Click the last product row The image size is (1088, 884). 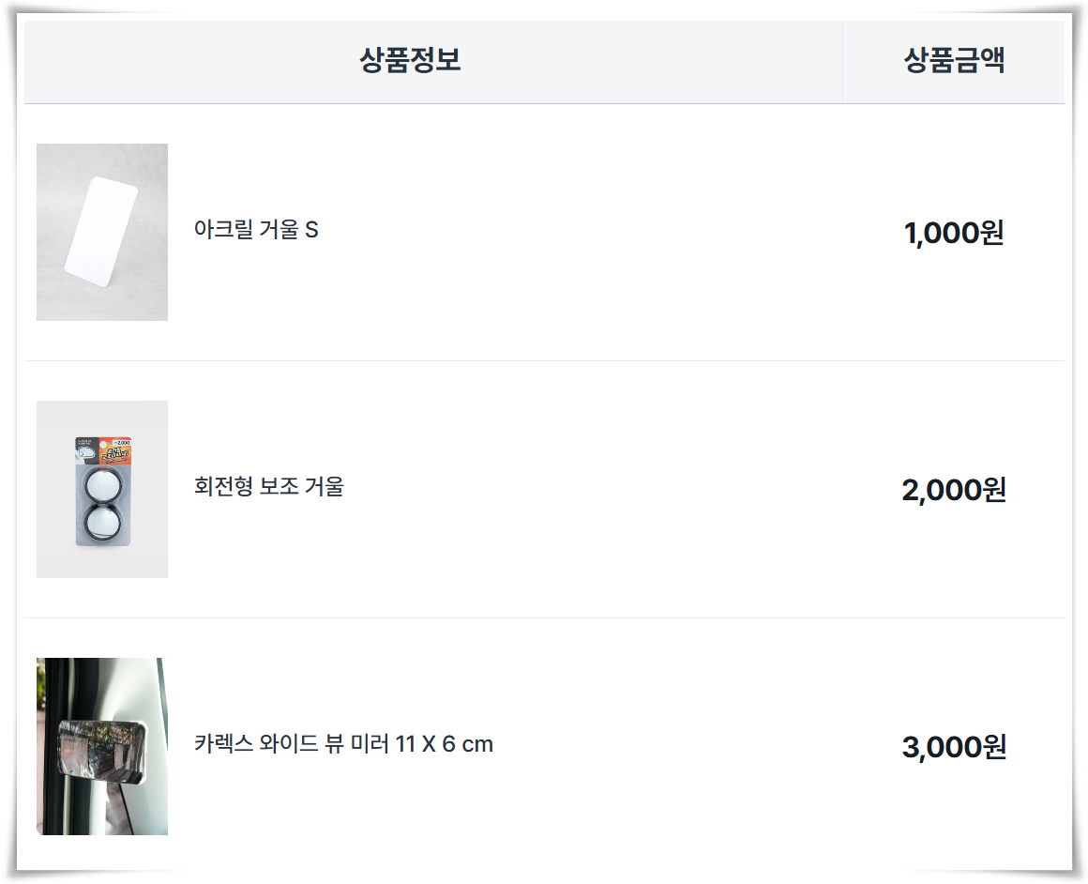(544, 746)
